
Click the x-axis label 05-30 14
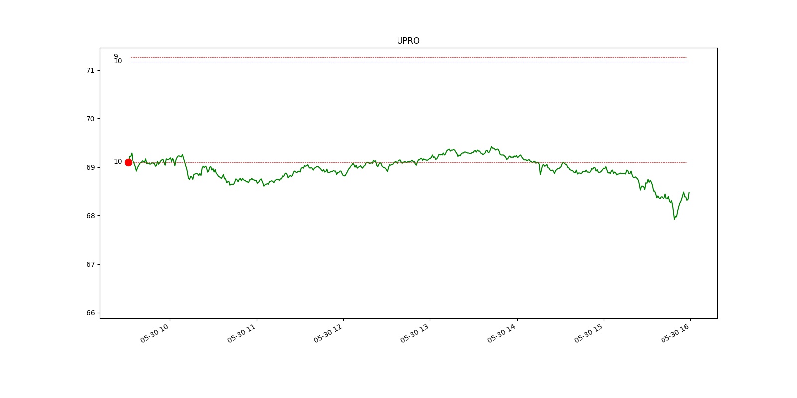click(502, 333)
